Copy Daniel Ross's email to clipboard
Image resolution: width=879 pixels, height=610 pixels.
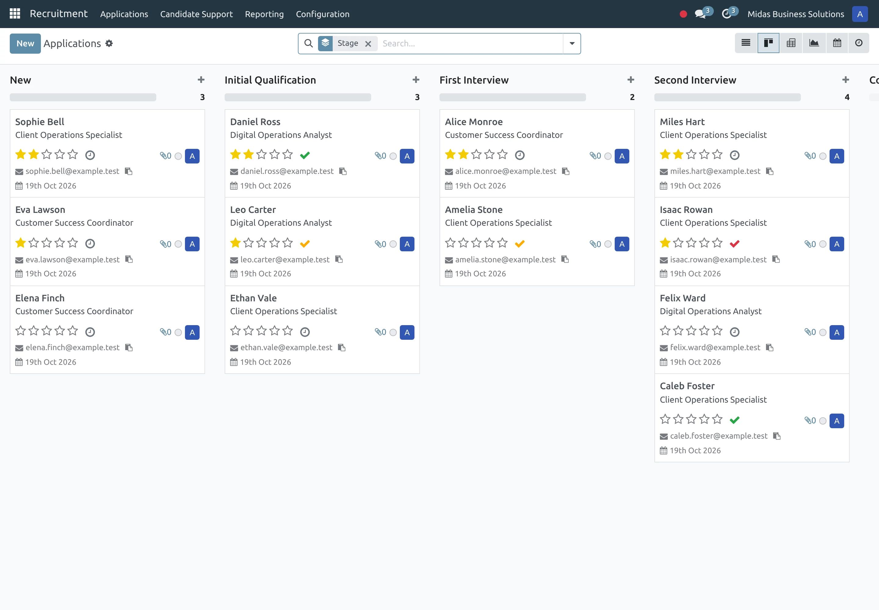(343, 171)
